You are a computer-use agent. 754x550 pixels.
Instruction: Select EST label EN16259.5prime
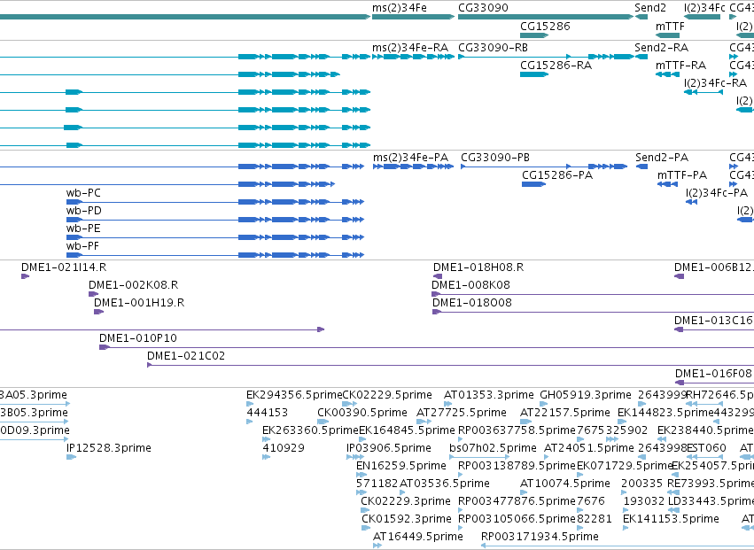401,467
